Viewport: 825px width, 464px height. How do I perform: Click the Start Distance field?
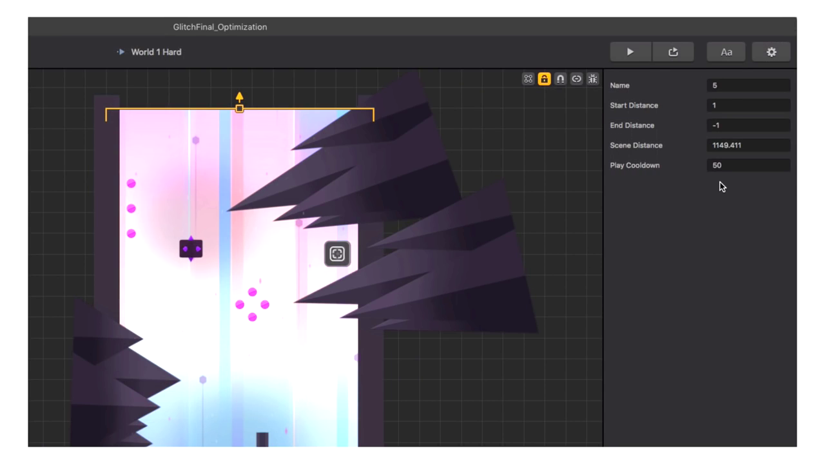coord(748,106)
